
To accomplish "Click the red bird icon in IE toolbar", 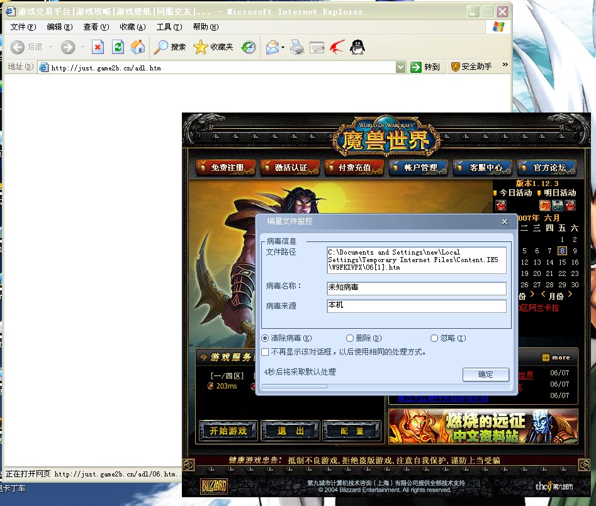I will tap(337, 47).
